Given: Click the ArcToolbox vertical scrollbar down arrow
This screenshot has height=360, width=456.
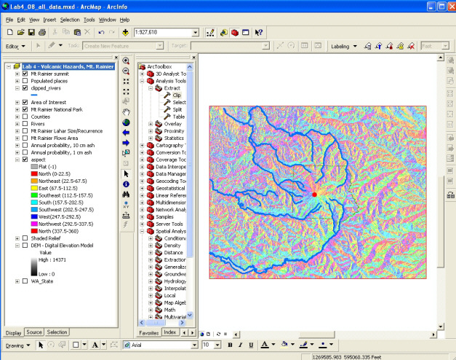Looking at the screenshot, I should [190, 315].
